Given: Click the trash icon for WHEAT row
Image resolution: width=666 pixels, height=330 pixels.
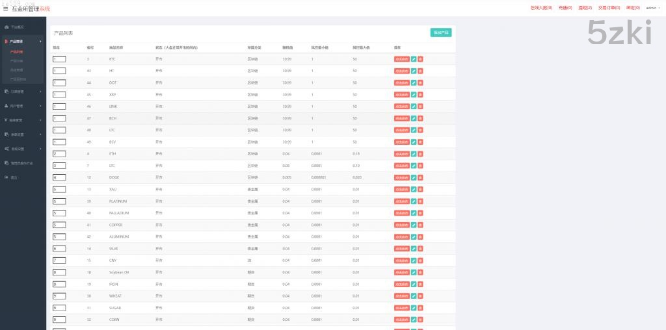Looking at the screenshot, I should tap(420, 296).
